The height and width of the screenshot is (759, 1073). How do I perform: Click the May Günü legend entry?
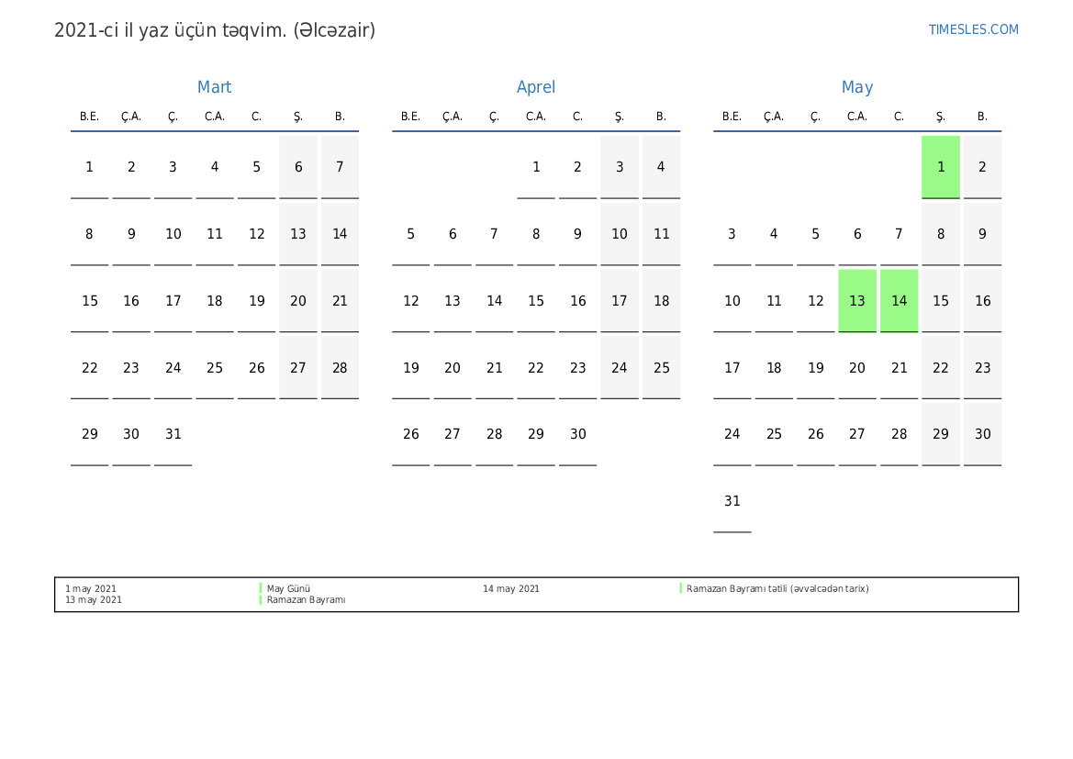[x=288, y=589]
